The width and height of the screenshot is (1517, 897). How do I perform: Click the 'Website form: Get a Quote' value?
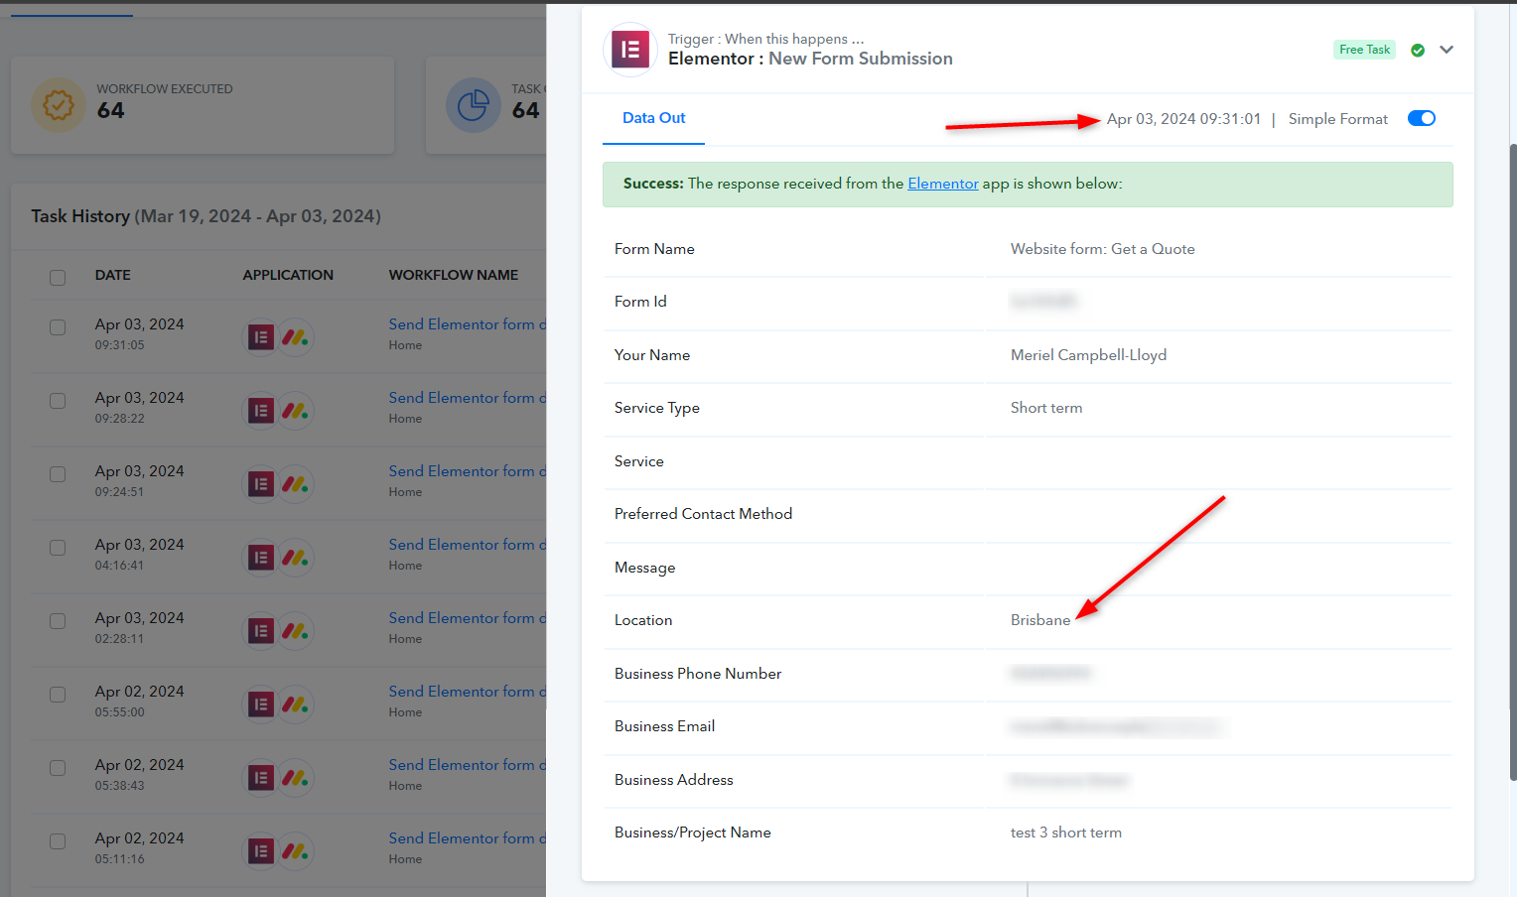(x=1103, y=249)
